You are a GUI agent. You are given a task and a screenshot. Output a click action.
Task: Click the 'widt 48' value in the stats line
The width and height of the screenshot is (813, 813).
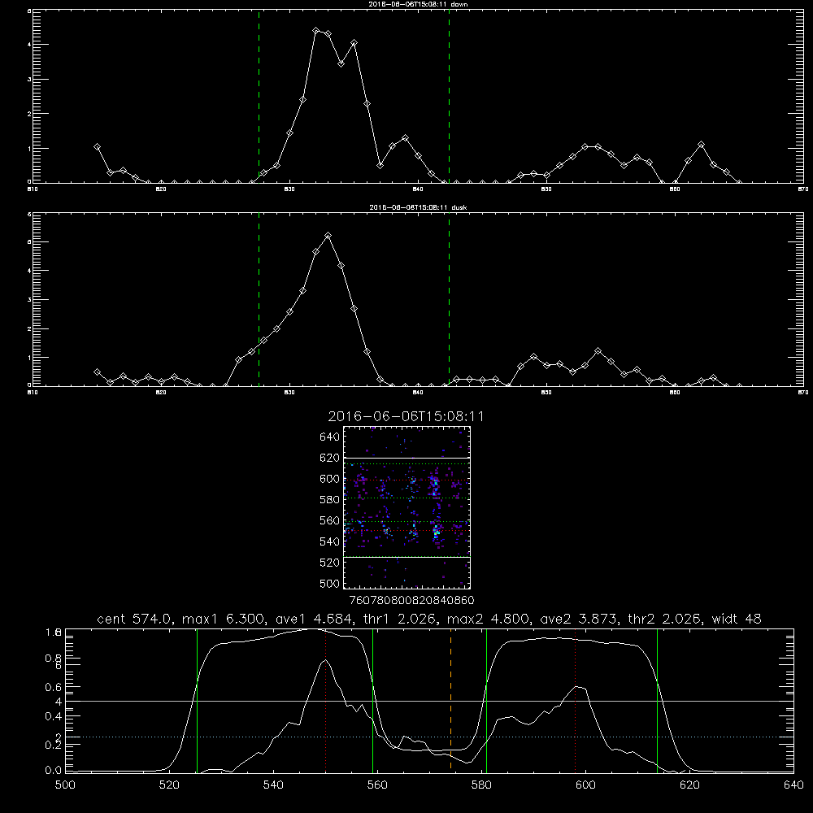pyautogui.click(x=737, y=619)
